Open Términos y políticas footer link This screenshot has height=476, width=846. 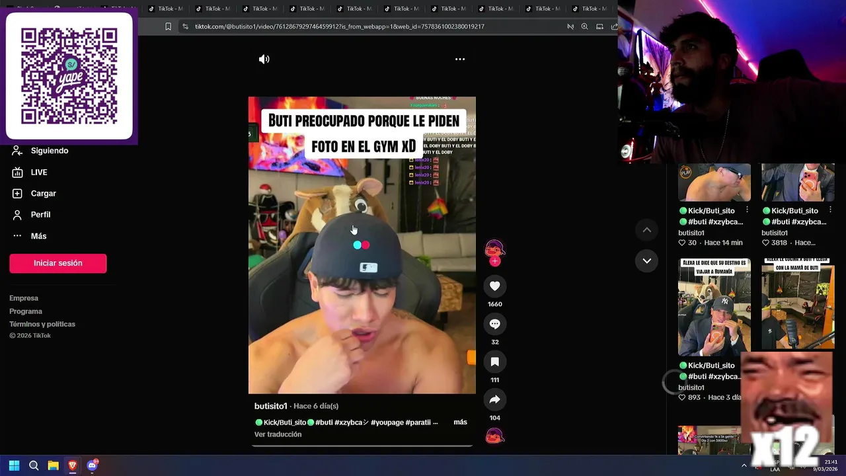coord(42,324)
